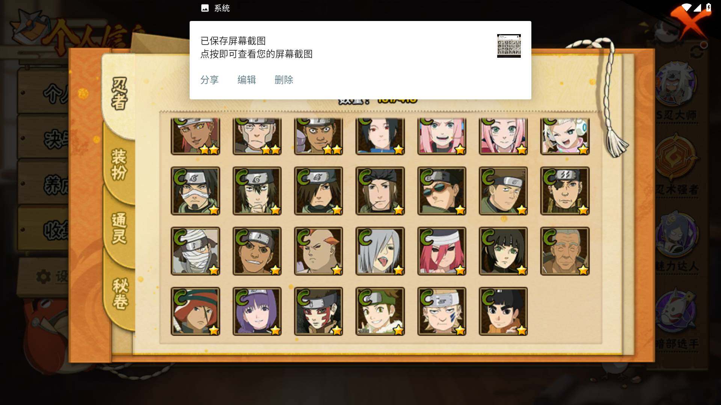The image size is (721, 405).
Task: Tap 删除 to delete the screenshot
Action: click(x=284, y=80)
